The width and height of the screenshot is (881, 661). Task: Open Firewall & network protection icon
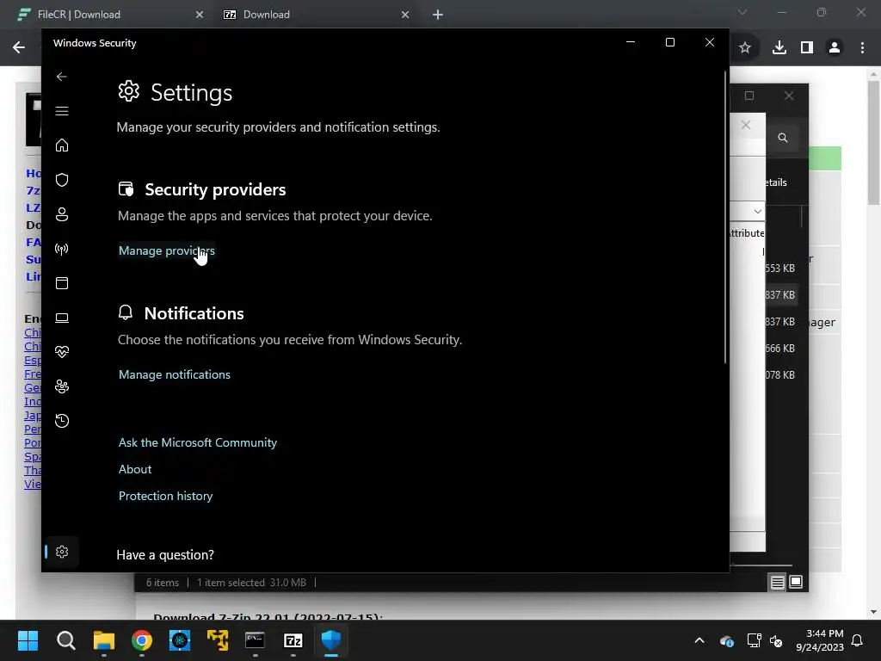click(62, 249)
